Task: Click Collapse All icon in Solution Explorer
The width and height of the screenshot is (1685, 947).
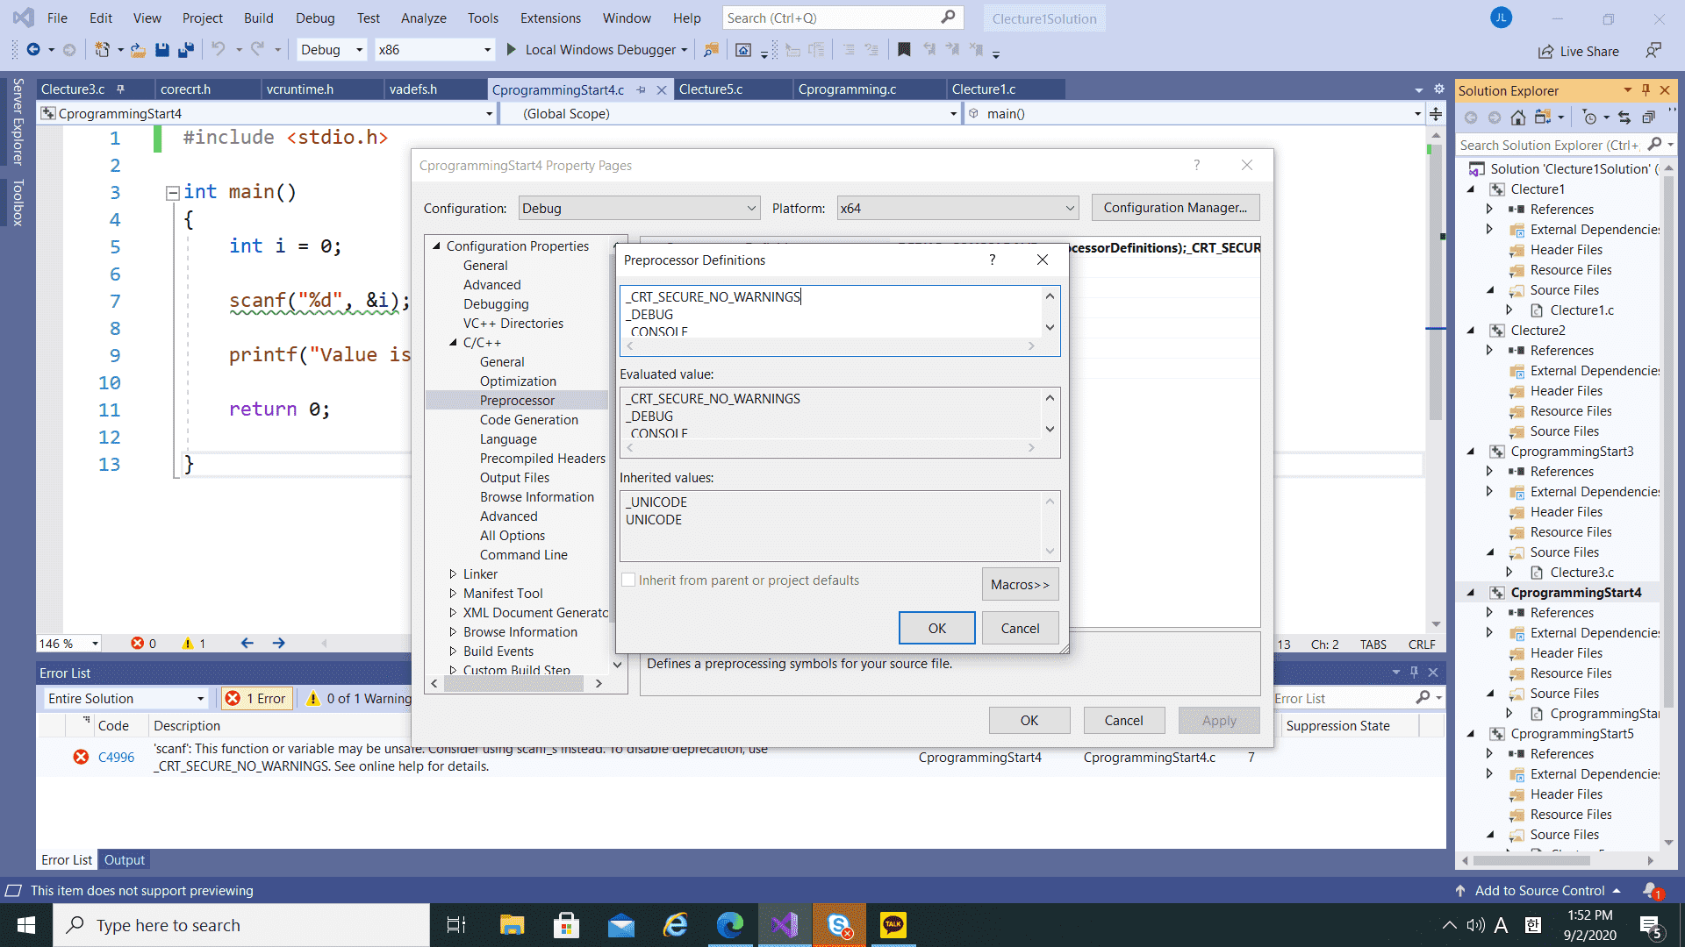Action: 1648,117
